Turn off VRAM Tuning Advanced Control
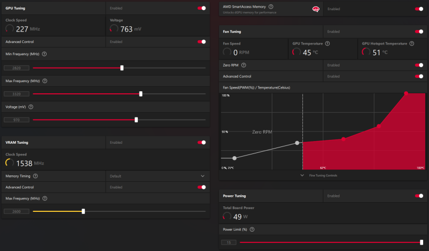The height and width of the screenshot is (251, 429). (202, 187)
